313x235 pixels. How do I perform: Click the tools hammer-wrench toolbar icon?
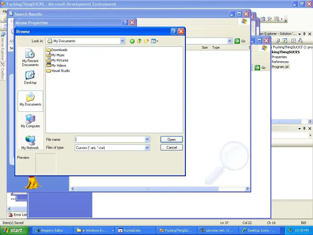(x=270, y=19)
